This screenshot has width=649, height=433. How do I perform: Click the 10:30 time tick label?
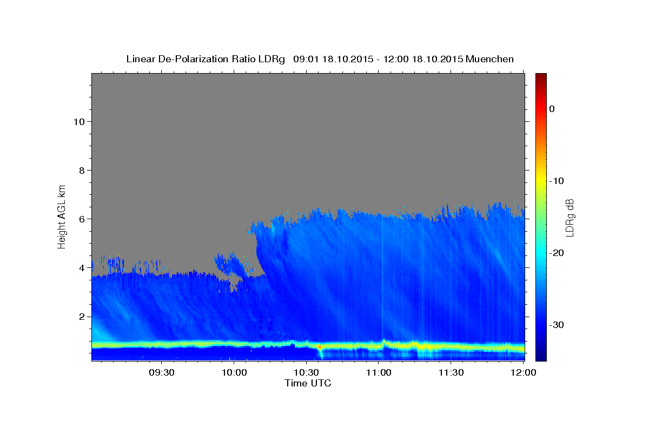coord(306,373)
